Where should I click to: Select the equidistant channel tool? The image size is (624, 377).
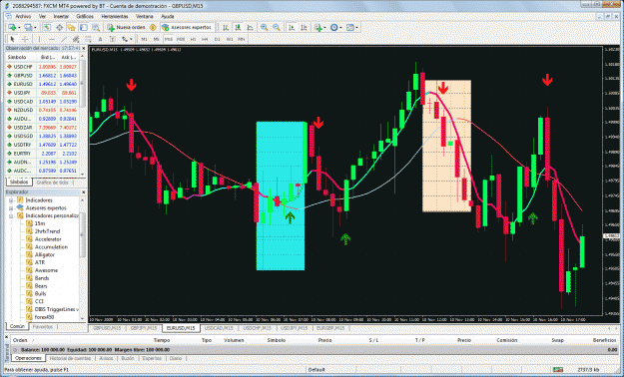click(76, 39)
